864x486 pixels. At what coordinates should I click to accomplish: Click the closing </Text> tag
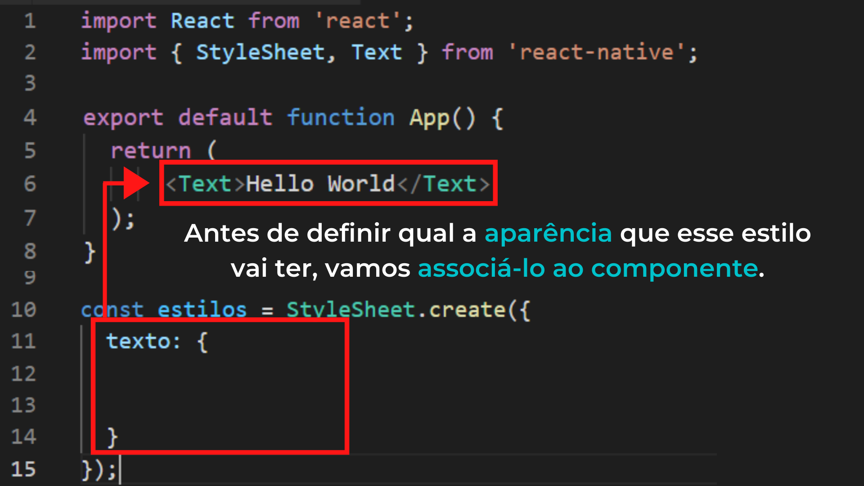pyautogui.click(x=444, y=184)
